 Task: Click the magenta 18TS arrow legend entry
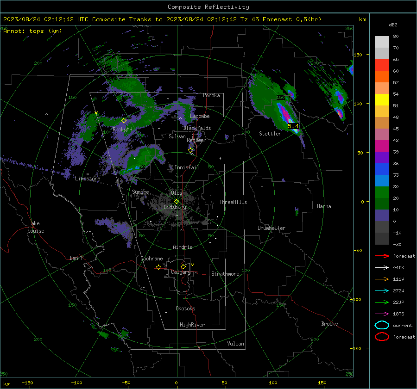coord(382,314)
